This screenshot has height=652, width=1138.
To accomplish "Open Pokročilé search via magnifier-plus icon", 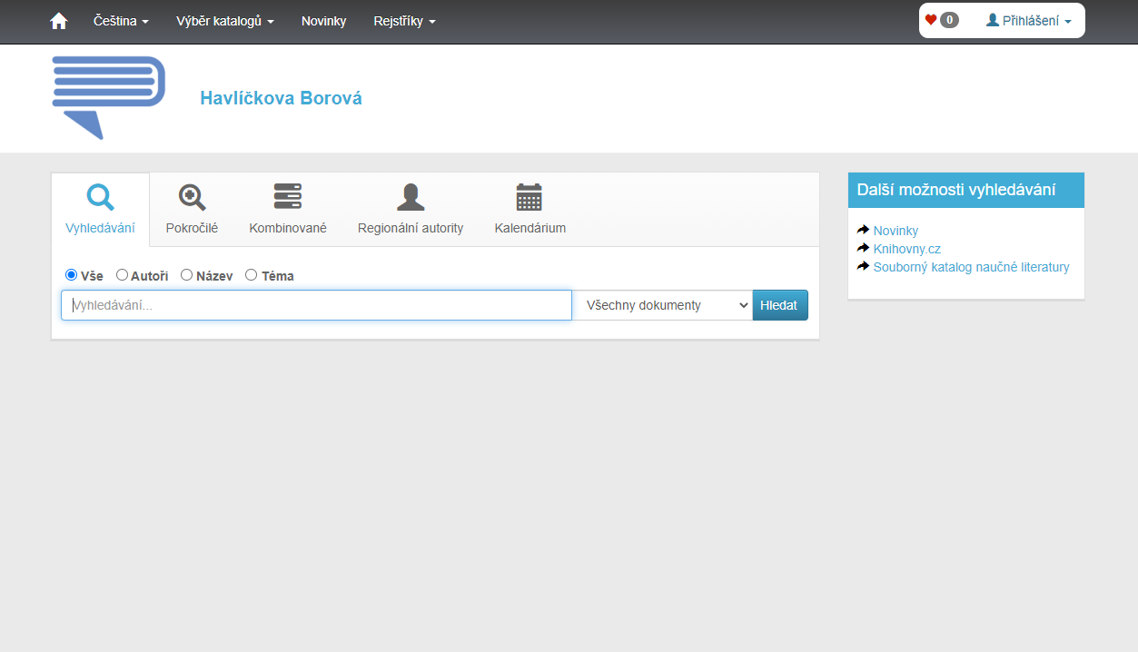I will coord(192,197).
